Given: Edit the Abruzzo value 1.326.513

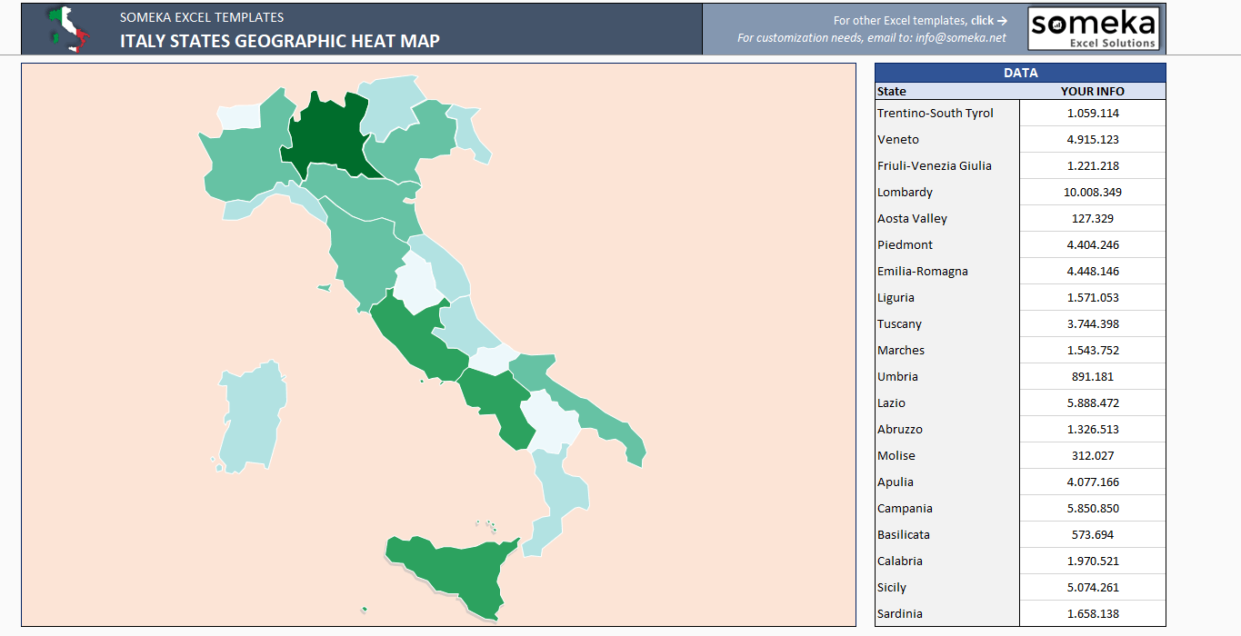Looking at the screenshot, I should click(x=1093, y=429).
